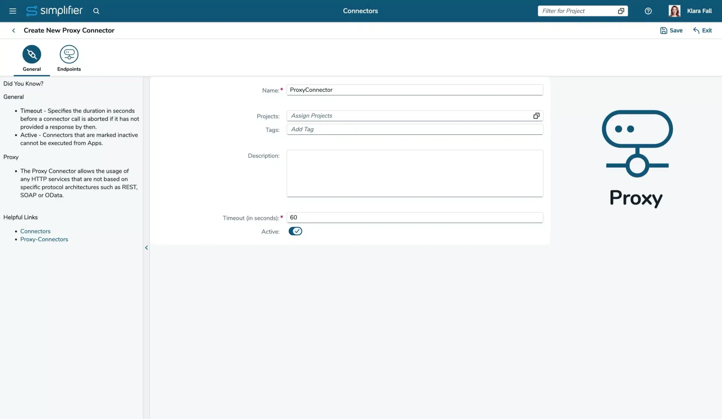Select the General tab icon
Image resolution: width=722 pixels, height=419 pixels.
[x=32, y=54]
